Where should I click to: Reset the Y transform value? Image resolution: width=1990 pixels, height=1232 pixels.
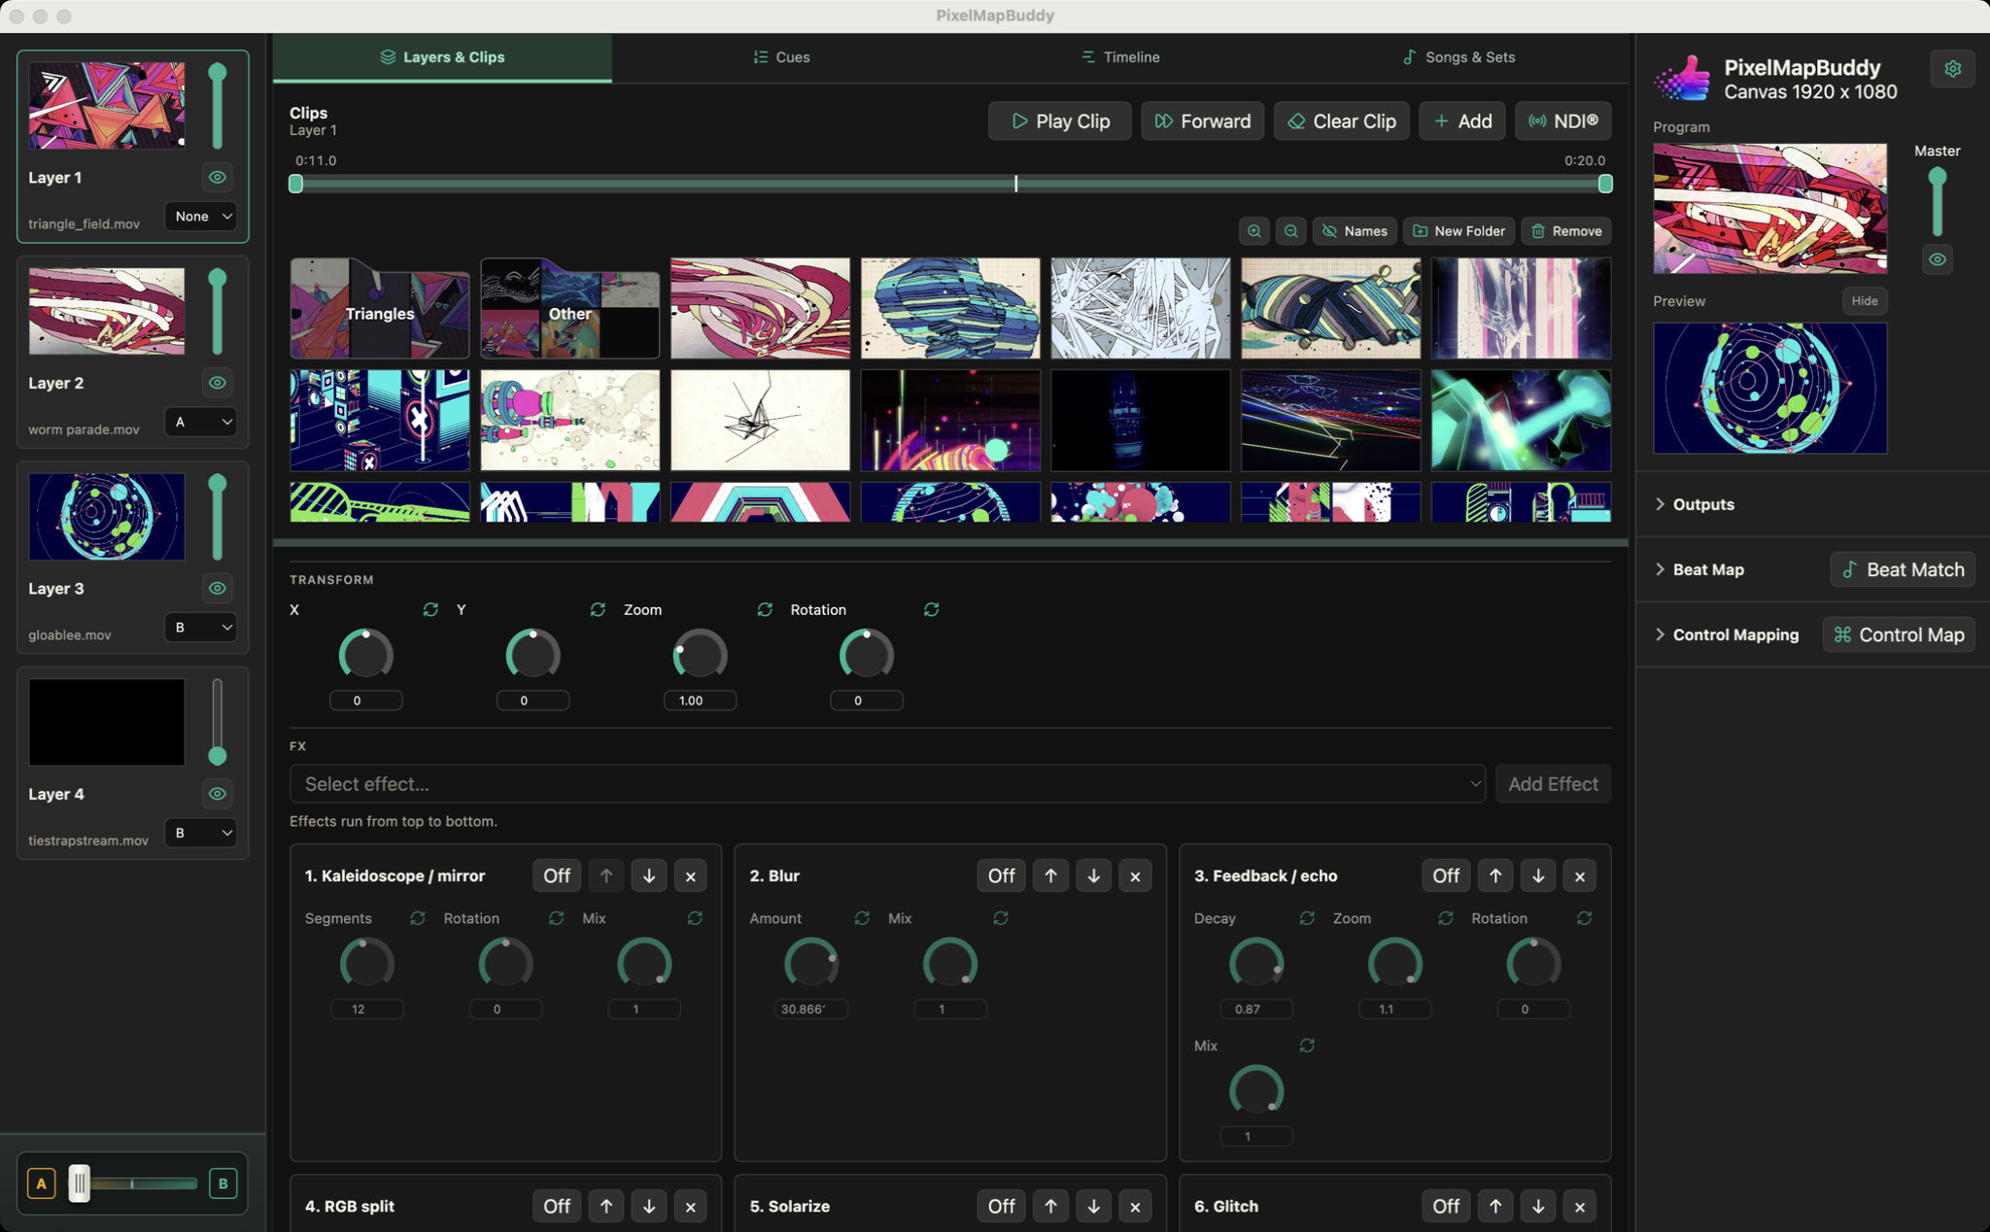point(598,609)
